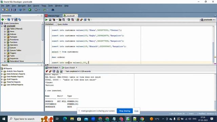Select the Functions tree item
Viewport: 217px width, 122px height.
(14, 42)
